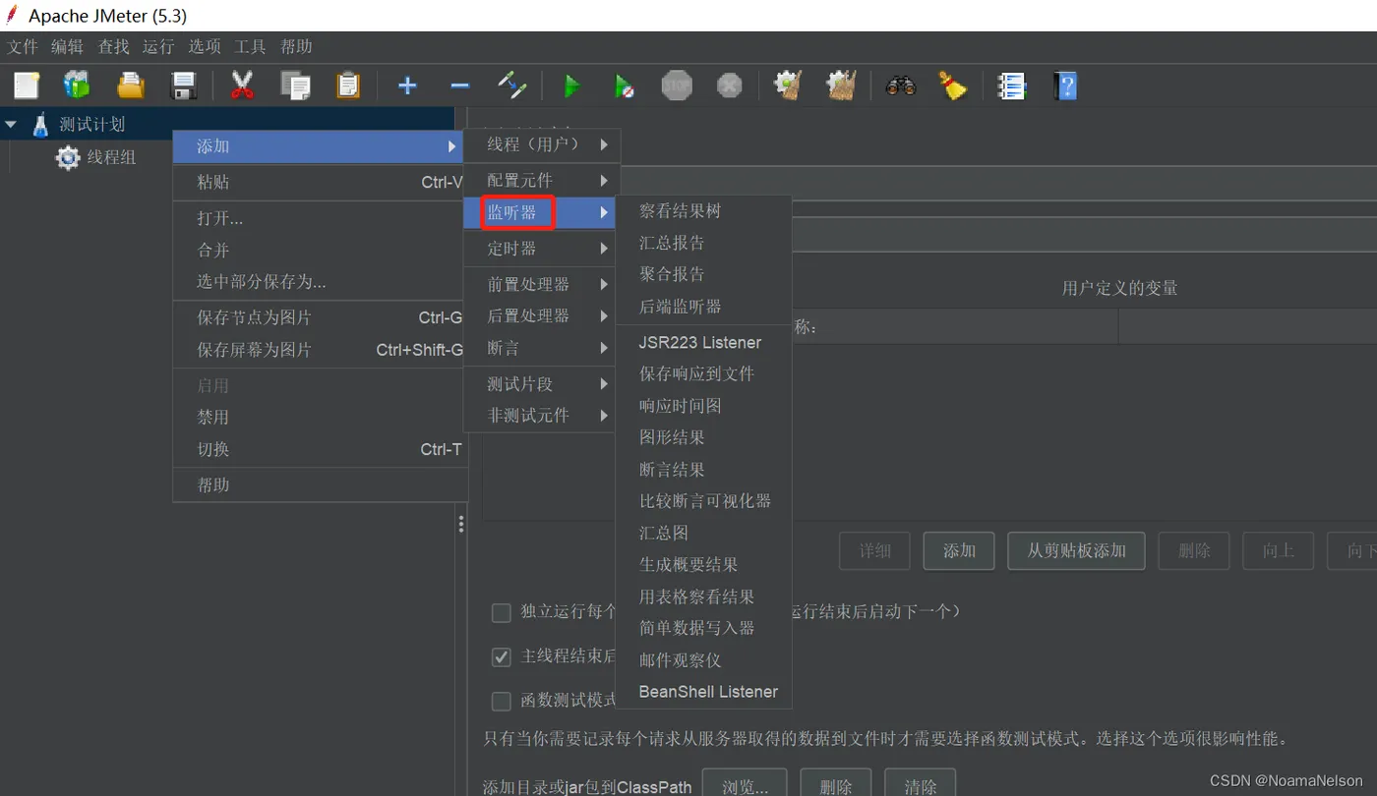
Task: Choose 聚合报告 listener
Action: coord(703,274)
